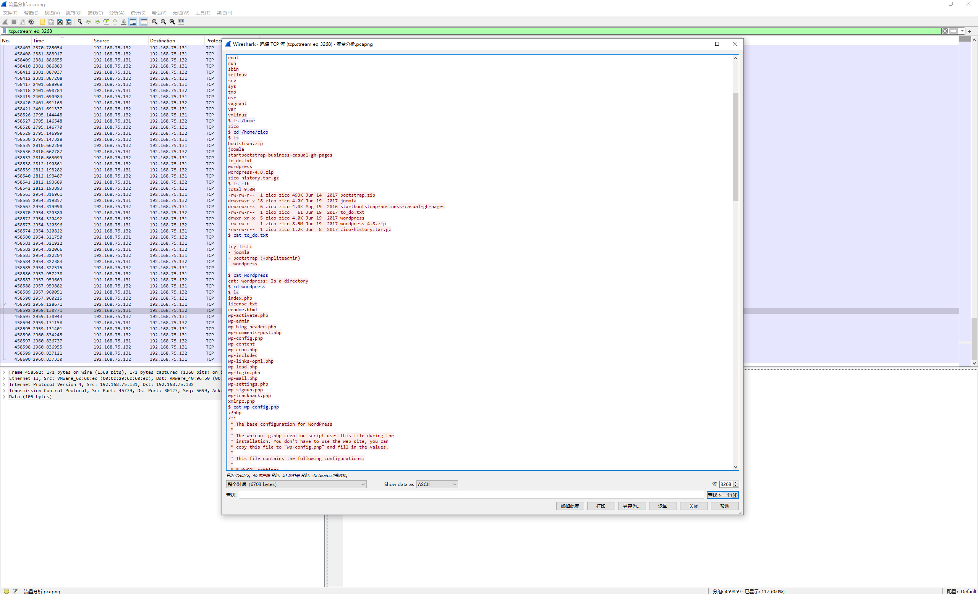Viewport: 978px width, 594px height.
Task: Click the expert information circle in status bar
Action: 6,591
